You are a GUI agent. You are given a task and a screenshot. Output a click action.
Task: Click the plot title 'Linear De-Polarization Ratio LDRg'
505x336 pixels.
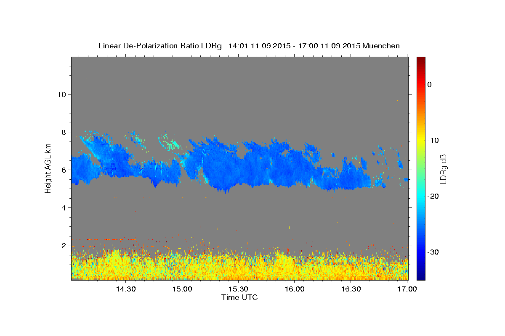click(159, 46)
